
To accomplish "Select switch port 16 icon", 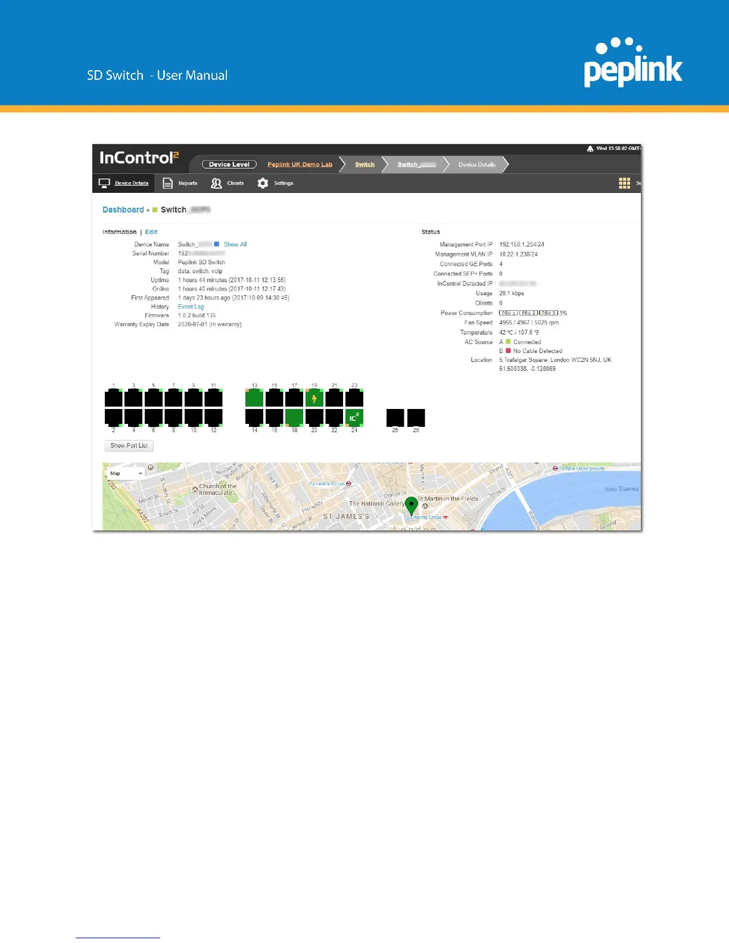I will coord(274,417).
